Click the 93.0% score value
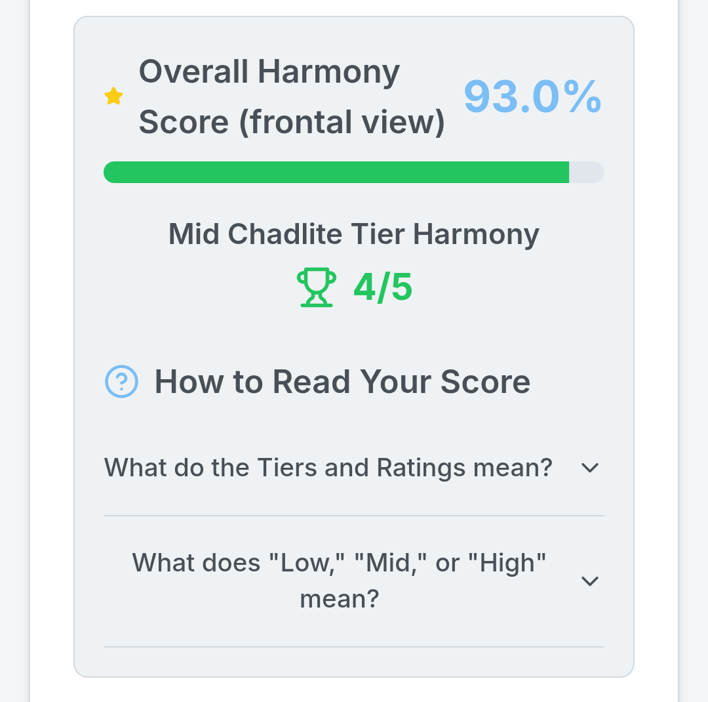The width and height of the screenshot is (708, 702). click(532, 96)
